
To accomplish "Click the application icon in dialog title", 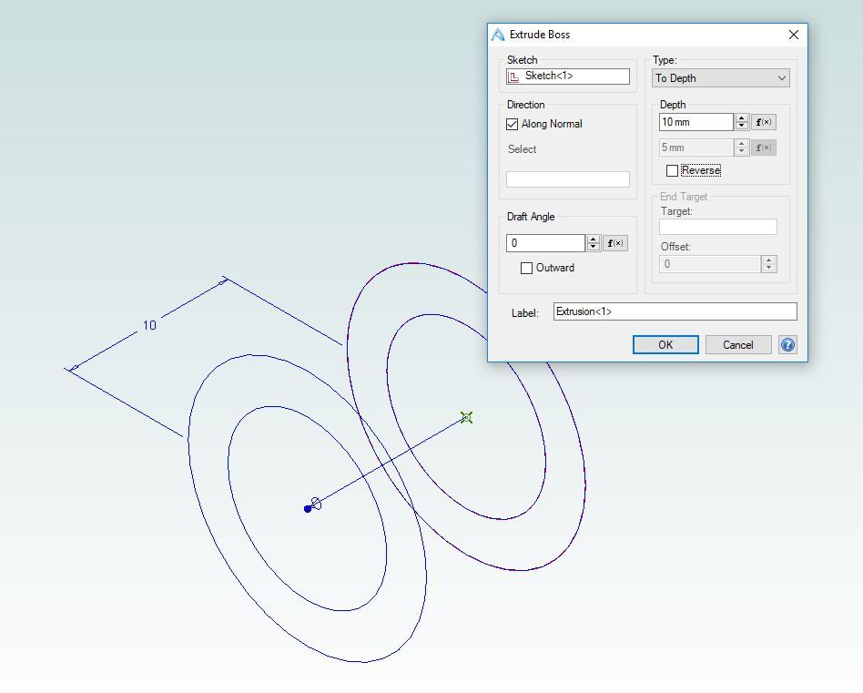I will pos(498,35).
